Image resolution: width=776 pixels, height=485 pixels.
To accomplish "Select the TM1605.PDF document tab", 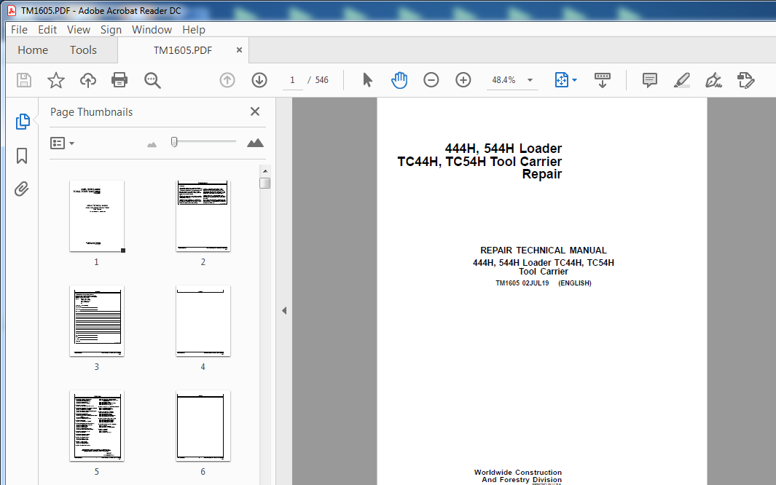I will pos(183,50).
